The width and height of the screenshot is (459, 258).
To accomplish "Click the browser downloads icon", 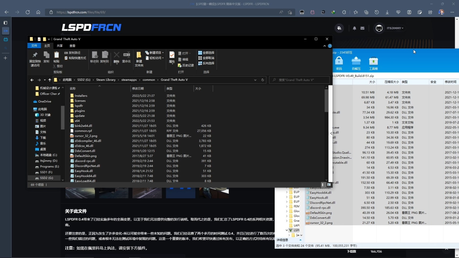I will pyautogui.click(x=387, y=12).
